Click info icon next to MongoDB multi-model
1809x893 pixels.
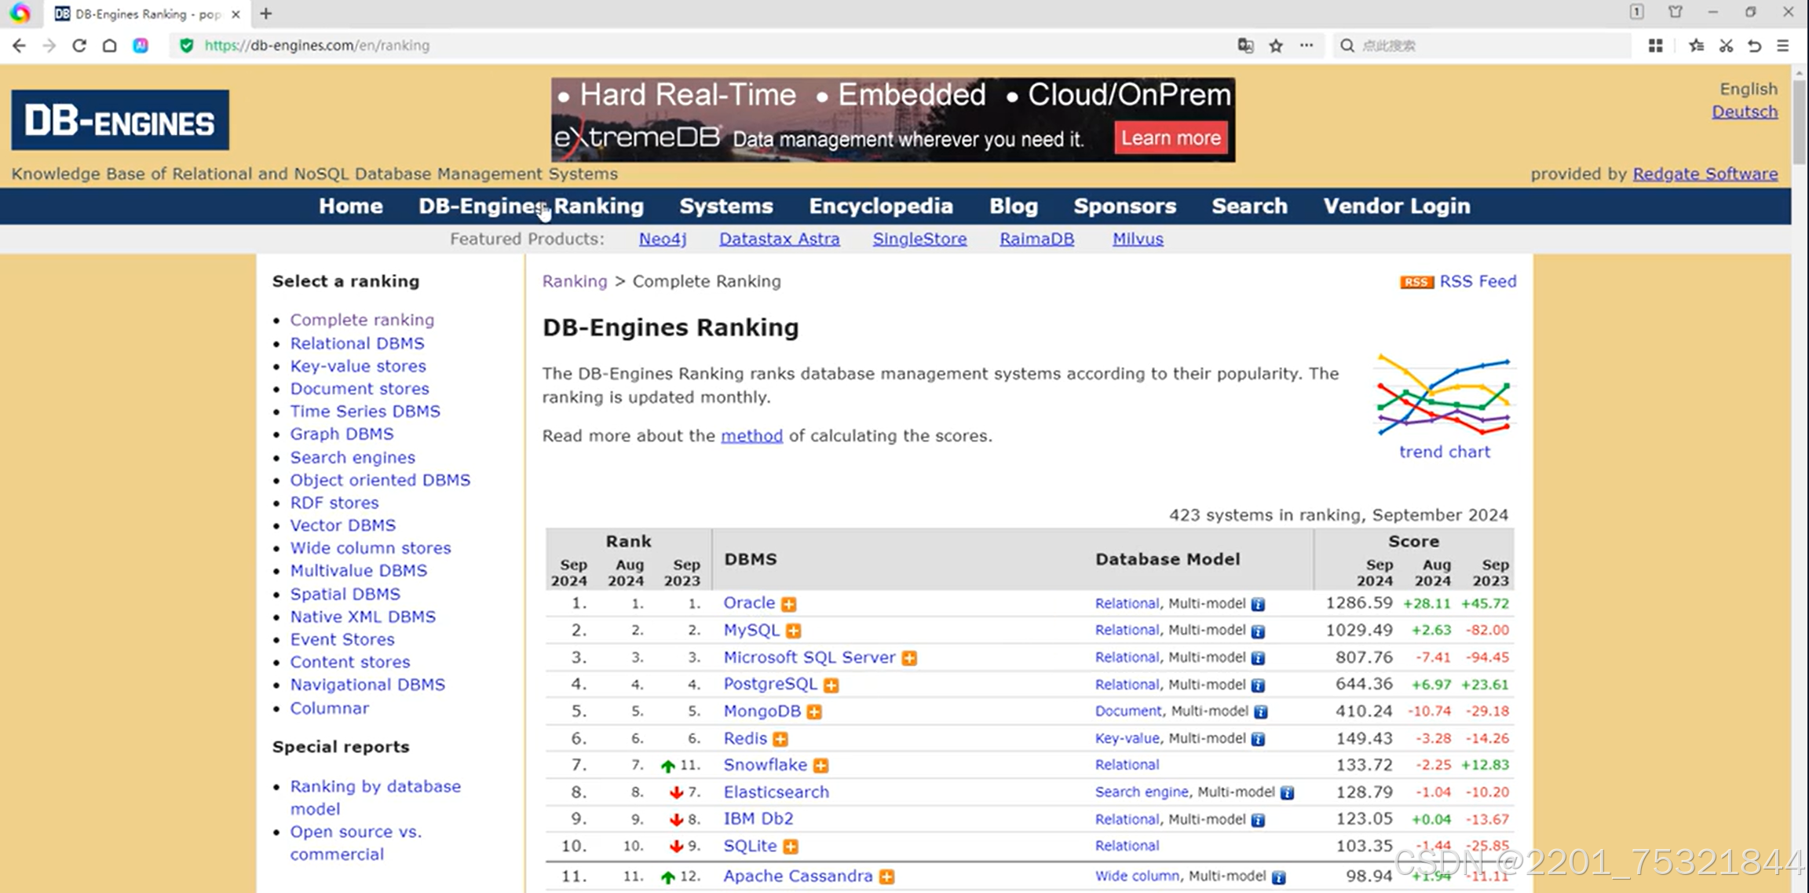pos(1261,712)
